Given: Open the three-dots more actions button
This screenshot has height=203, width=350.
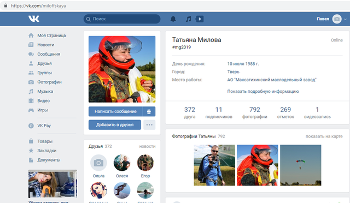Looking at the screenshot, I should point(149,125).
